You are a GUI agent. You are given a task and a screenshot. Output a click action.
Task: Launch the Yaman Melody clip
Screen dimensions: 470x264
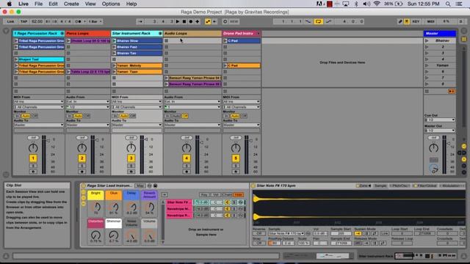pos(115,65)
